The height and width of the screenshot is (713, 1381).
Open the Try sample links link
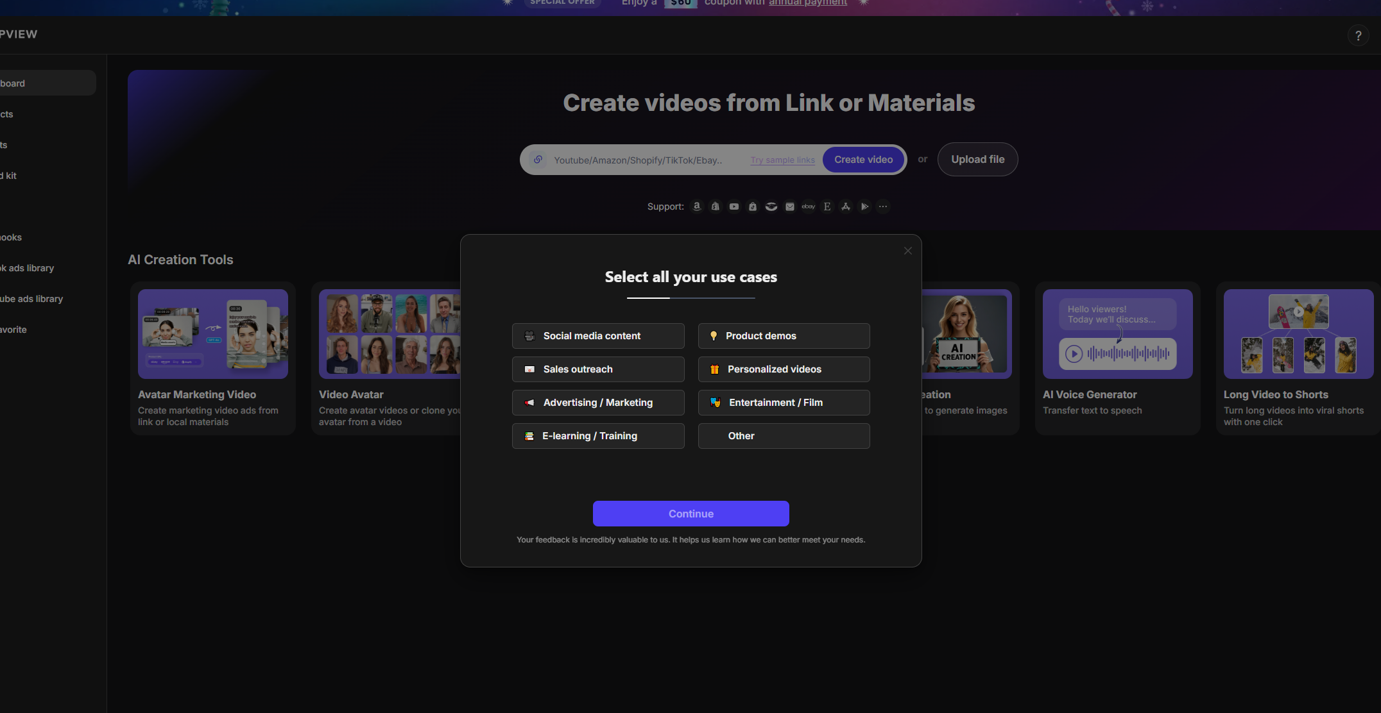[x=782, y=160]
